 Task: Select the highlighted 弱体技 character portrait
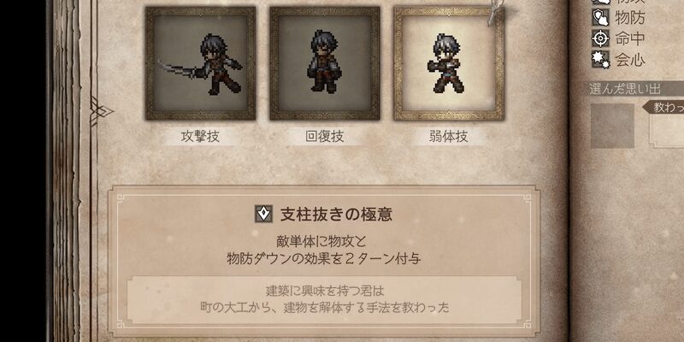(449, 63)
